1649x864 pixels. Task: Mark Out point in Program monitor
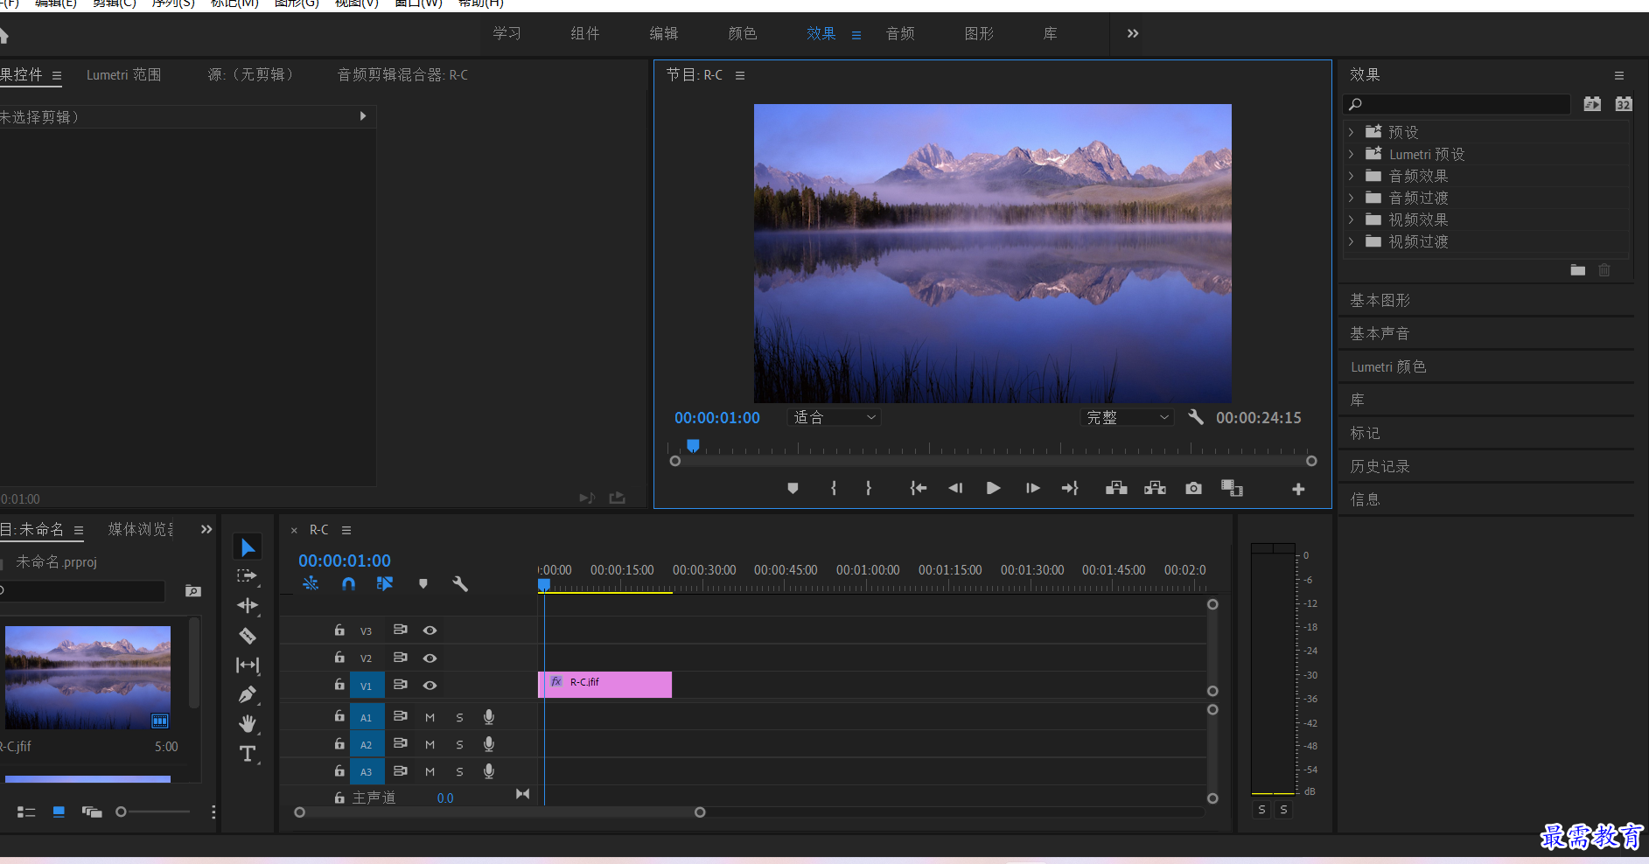[x=869, y=488]
